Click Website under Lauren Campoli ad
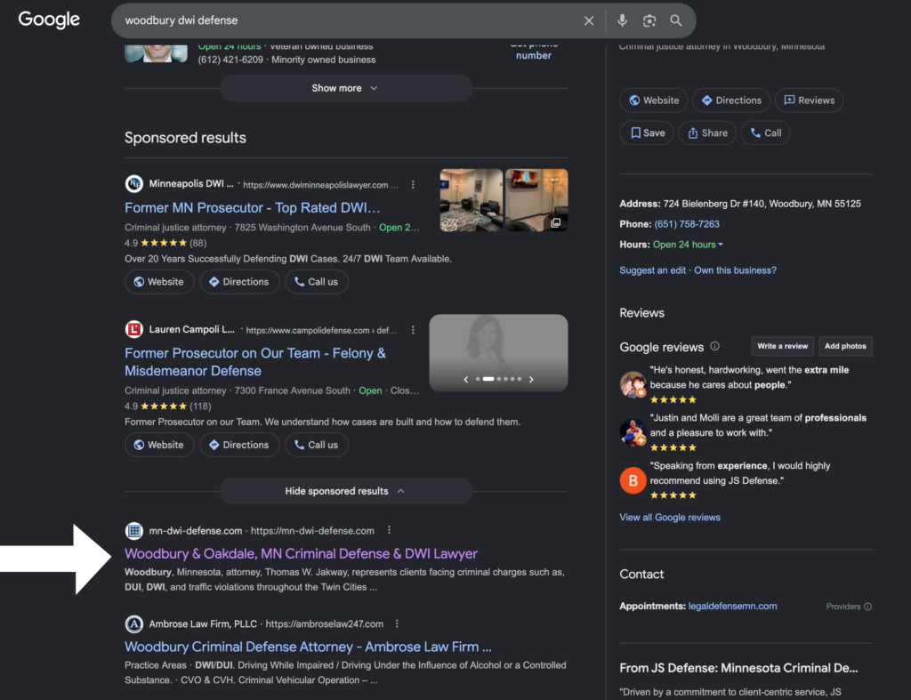Viewport: 911px width, 700px height. [159, 445]
